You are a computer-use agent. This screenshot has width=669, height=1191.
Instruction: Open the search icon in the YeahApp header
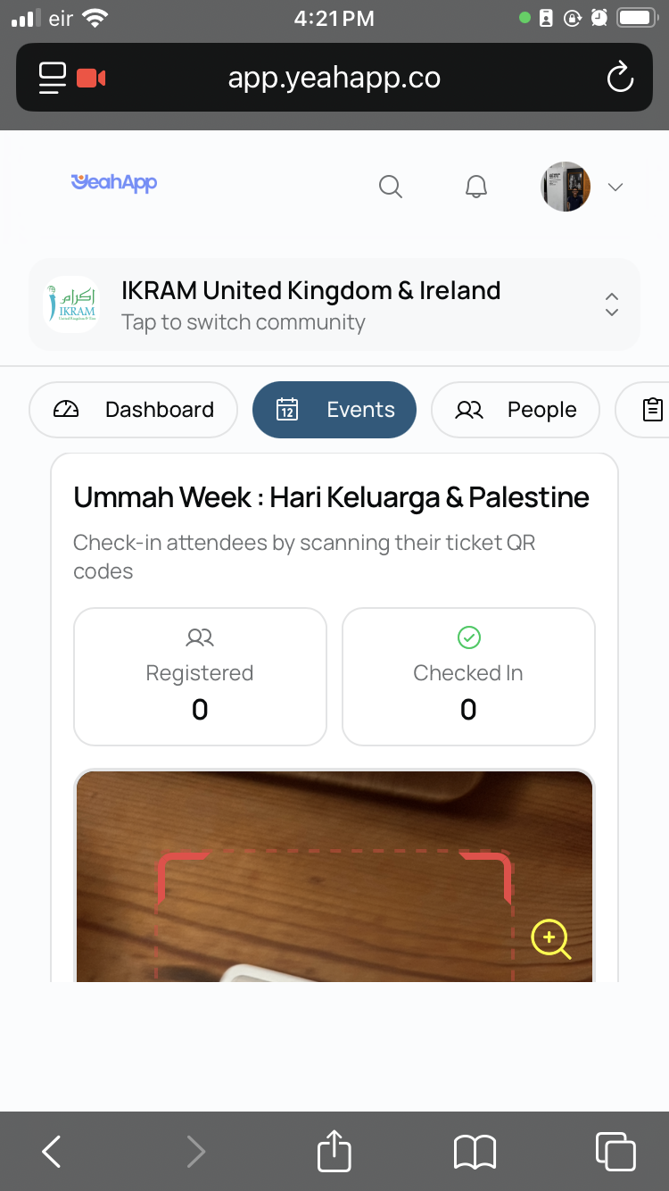(x=391, y=187)
